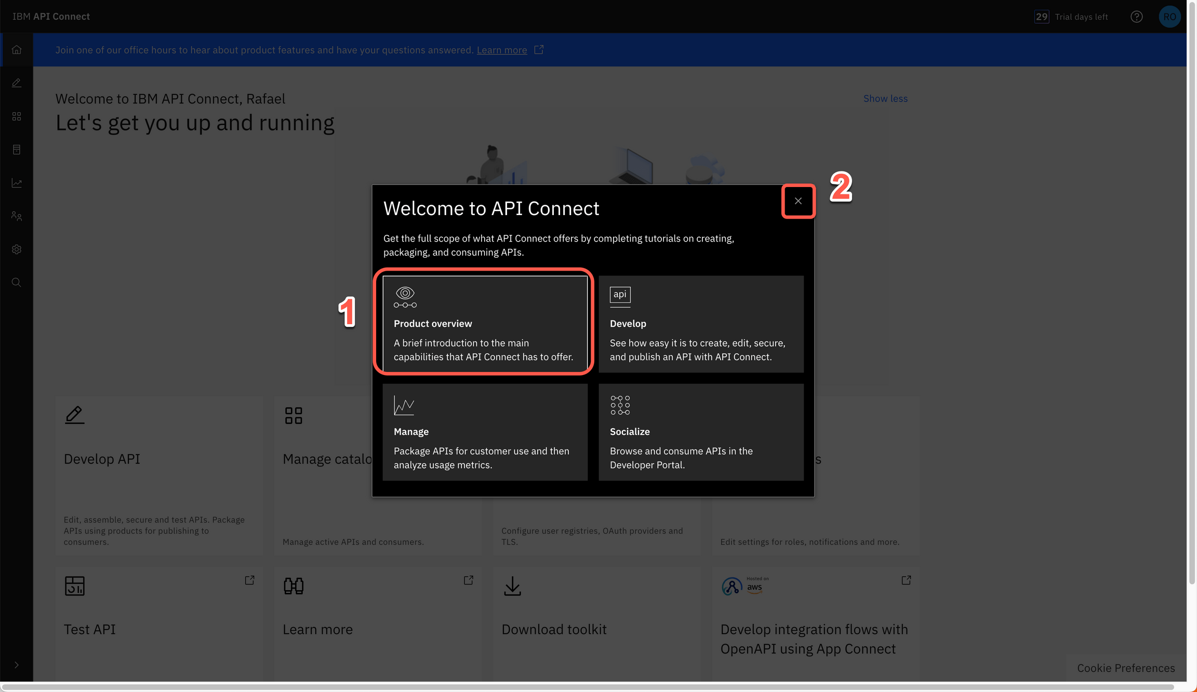Click the Resources sidebar icon

[17, 150]
